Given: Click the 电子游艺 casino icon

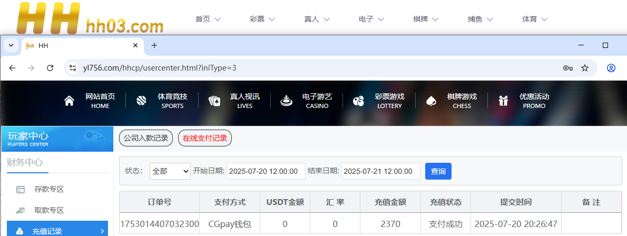Looking at the screenshot, I should (x=286, y=101).
